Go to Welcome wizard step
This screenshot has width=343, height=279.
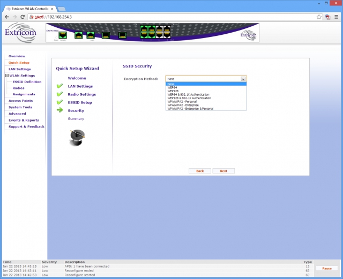click(77, 78)
